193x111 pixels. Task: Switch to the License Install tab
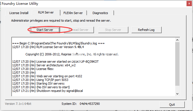[x=19, y=13]
